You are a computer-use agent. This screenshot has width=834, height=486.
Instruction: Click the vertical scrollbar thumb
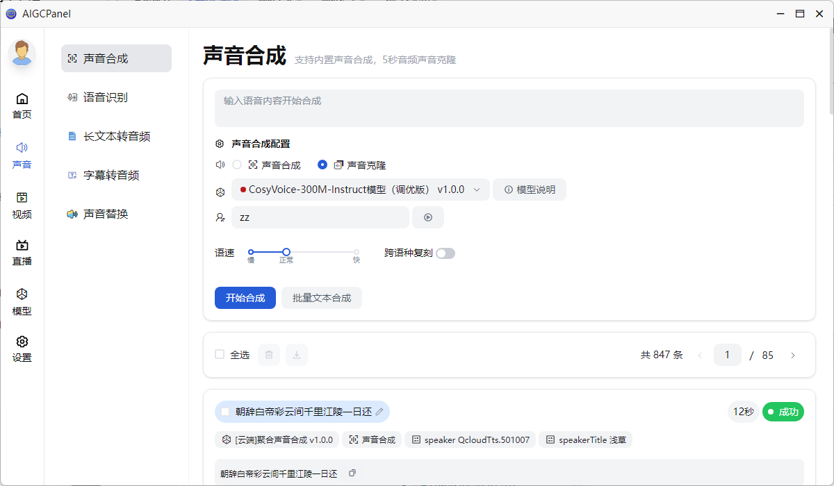click(831, 72)
